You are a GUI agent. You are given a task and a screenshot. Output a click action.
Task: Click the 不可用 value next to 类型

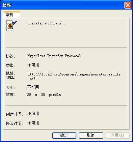[33, 65]
